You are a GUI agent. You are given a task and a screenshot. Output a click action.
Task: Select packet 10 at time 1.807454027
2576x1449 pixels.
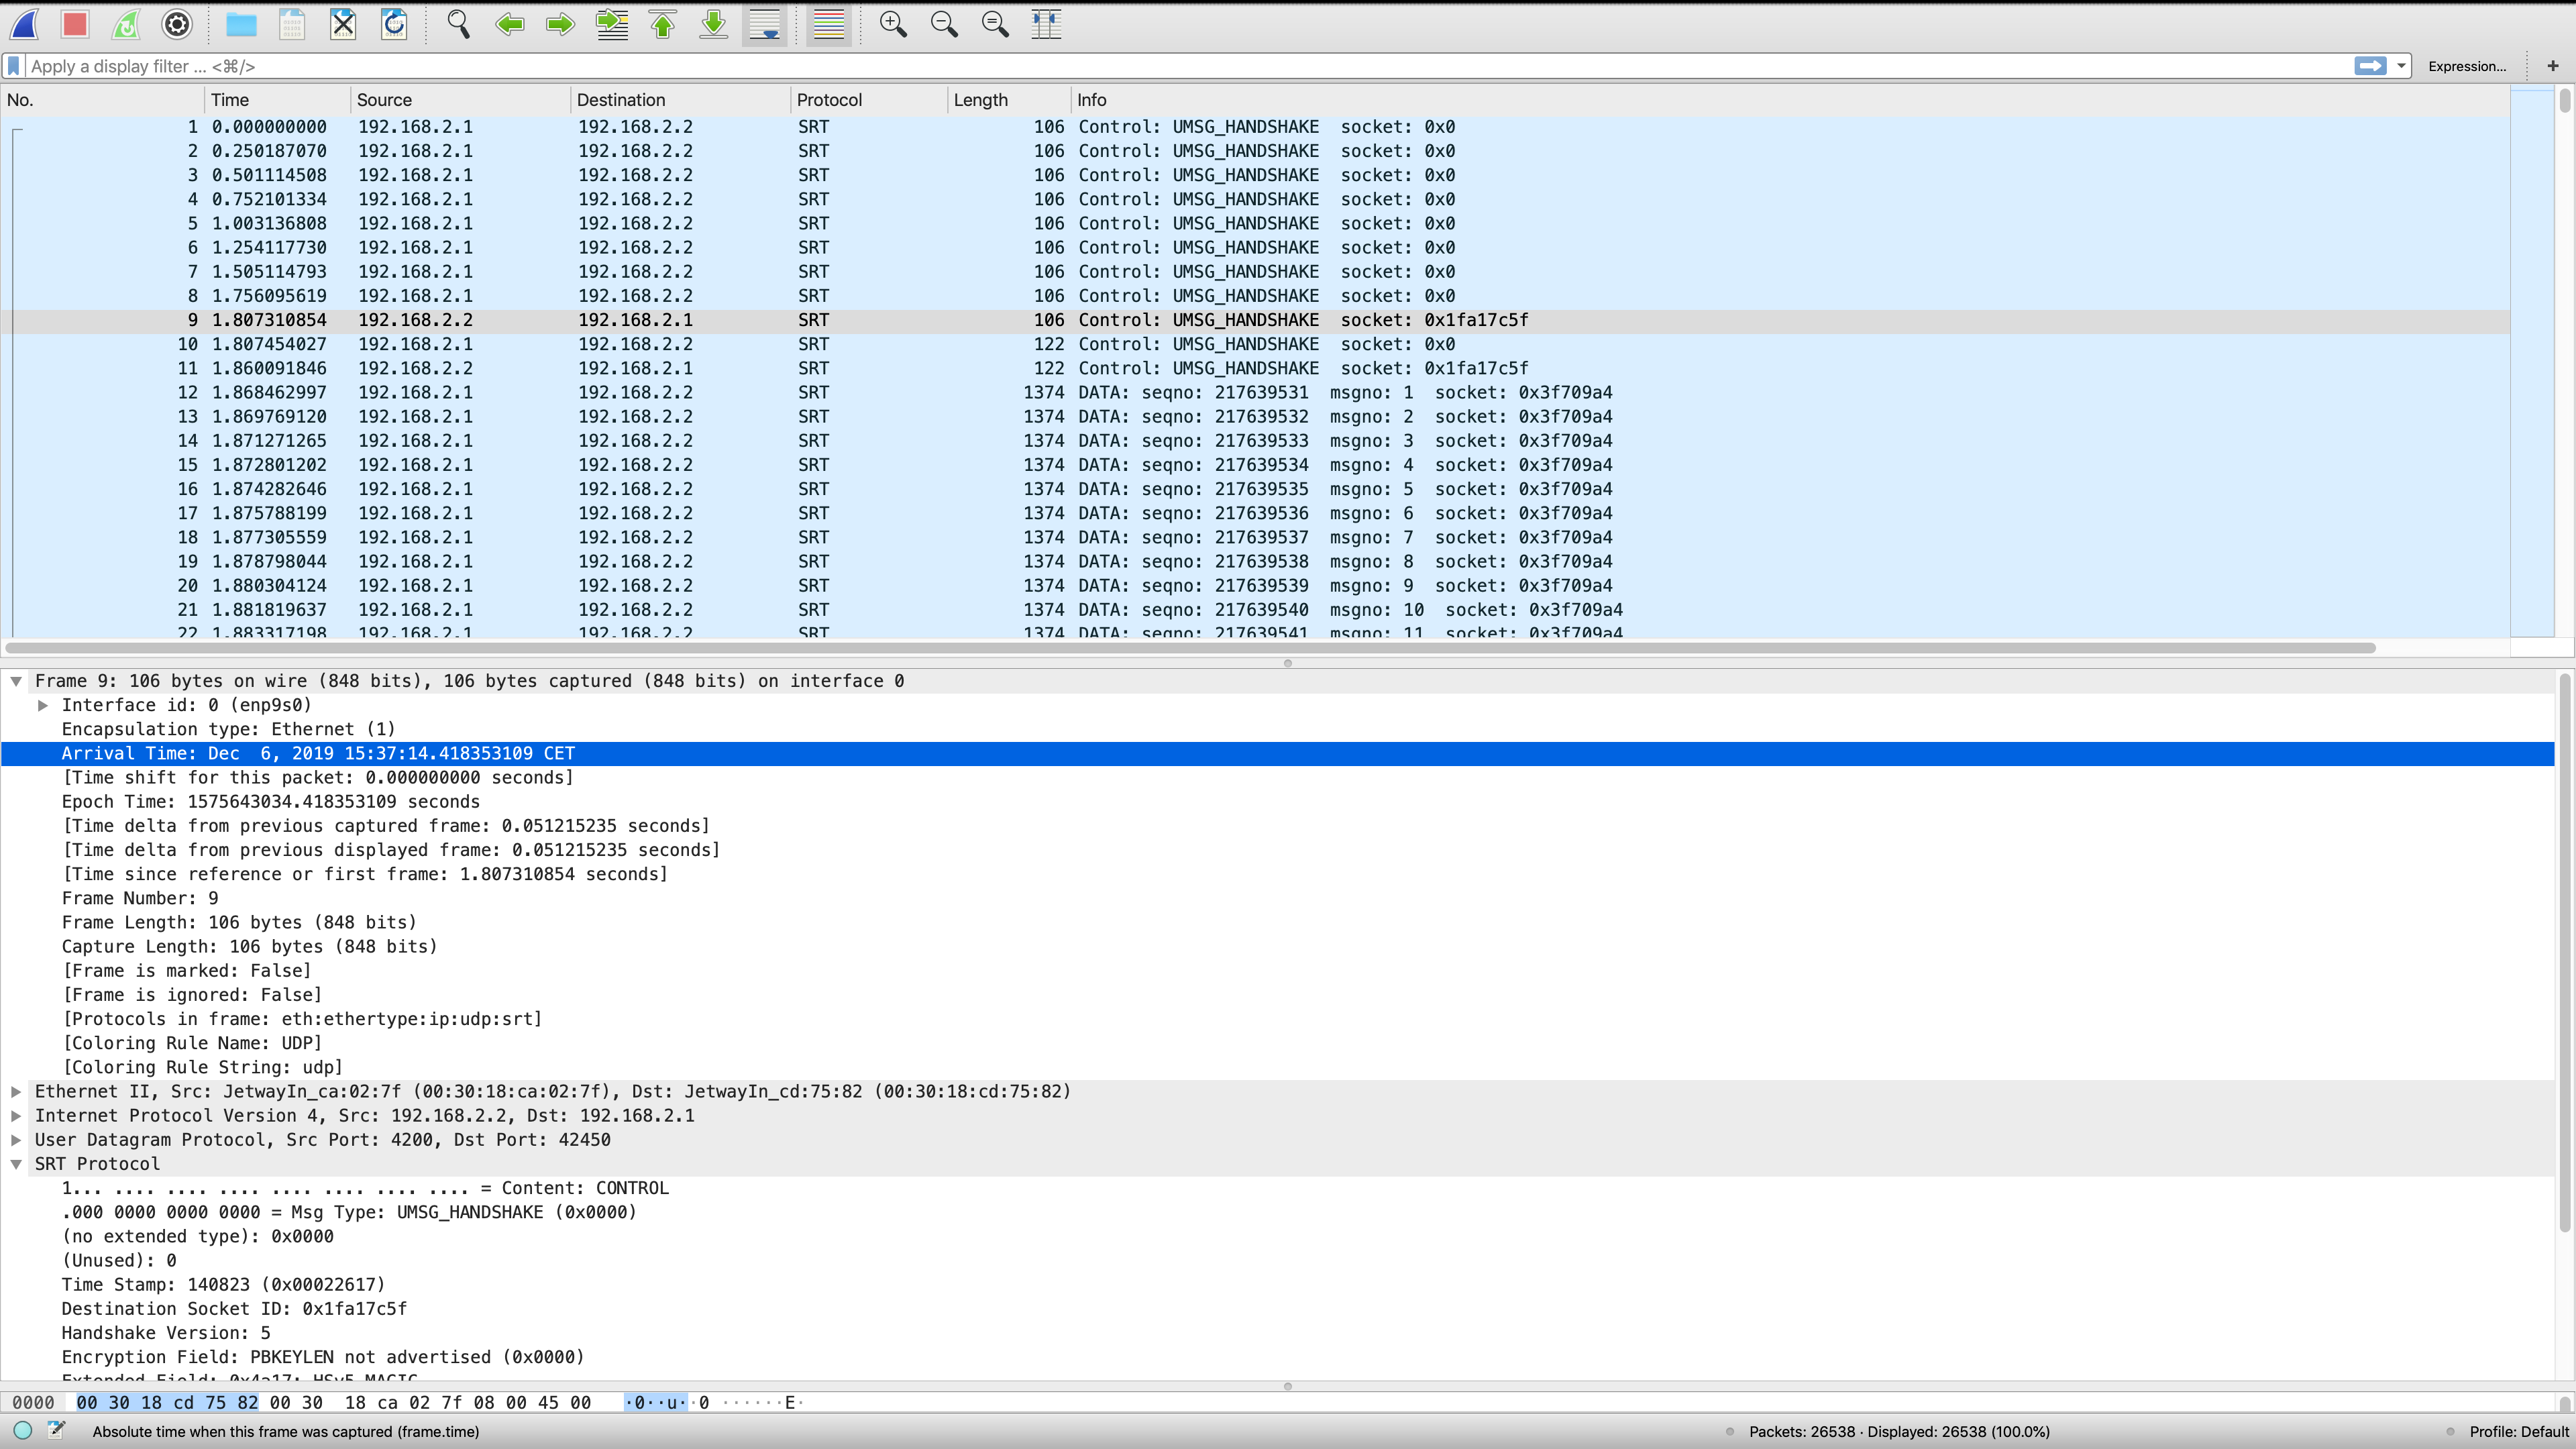pos(1255,344)
